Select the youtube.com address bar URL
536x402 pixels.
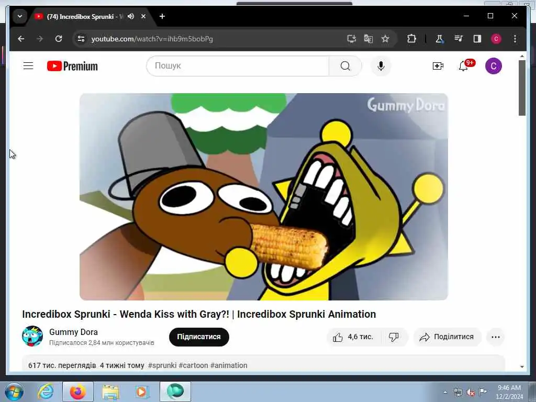pyautogui.click(x=152, y=39)
